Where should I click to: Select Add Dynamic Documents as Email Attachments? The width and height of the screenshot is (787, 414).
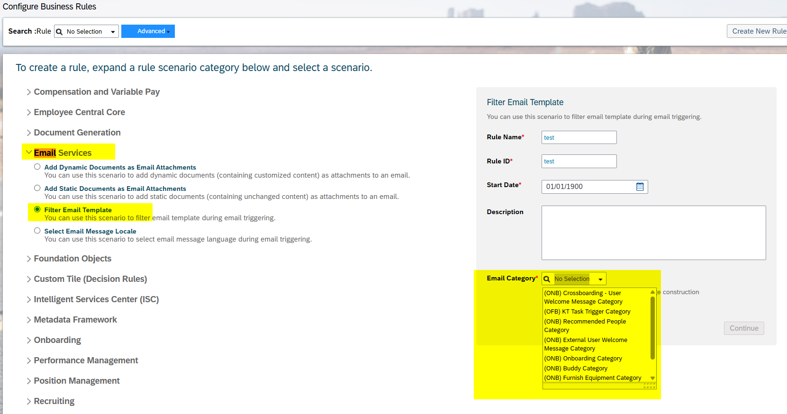37,167
